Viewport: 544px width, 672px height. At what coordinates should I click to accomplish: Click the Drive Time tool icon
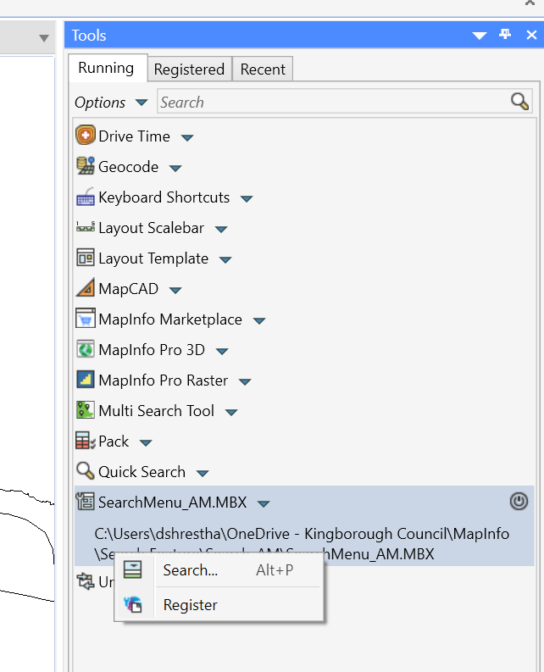pyautogui.click(x=86, y=136)
